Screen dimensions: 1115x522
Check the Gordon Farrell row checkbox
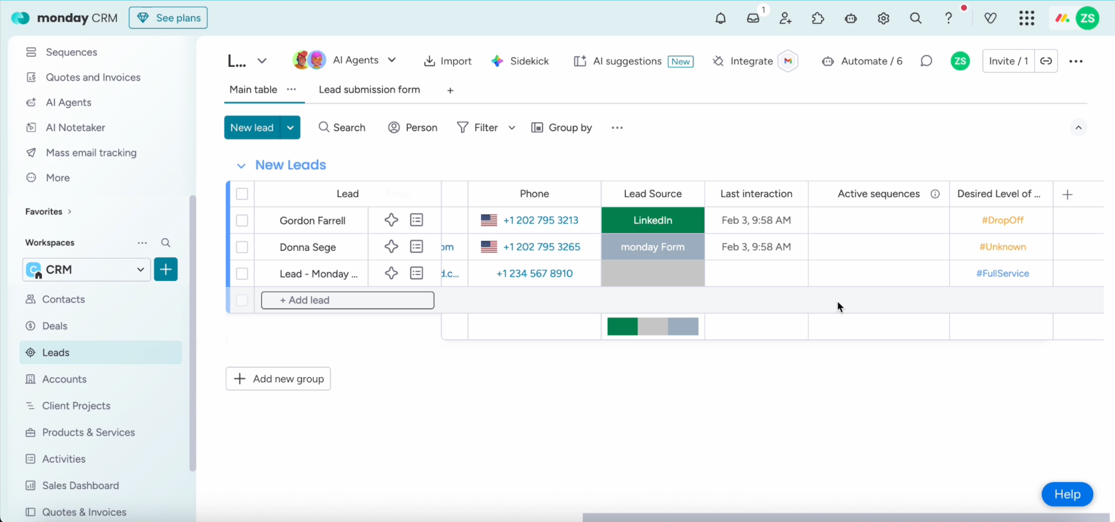(x=242, y=220)
